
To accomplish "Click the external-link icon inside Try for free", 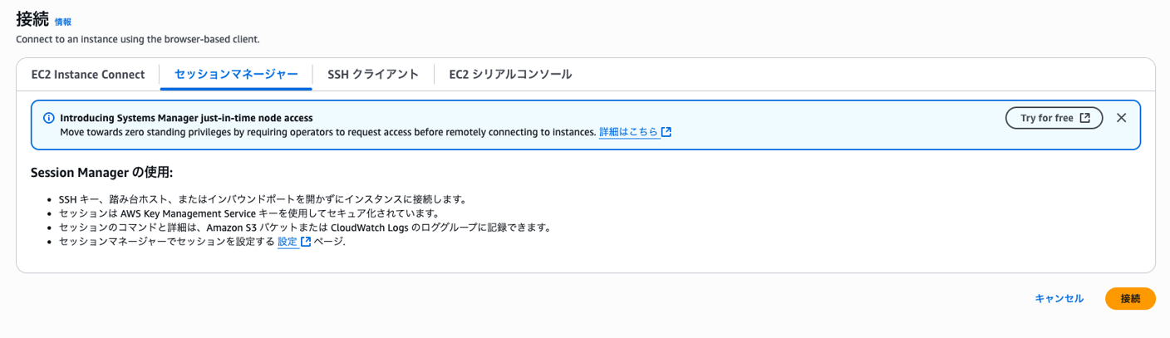I will pyautogui.click(x=1084, y=118).
